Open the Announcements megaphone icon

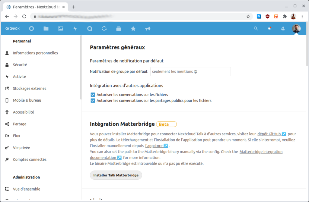(148, 29)
